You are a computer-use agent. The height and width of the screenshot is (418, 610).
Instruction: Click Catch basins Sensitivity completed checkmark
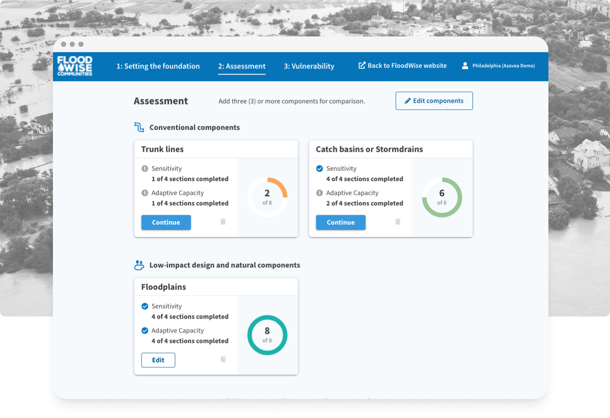[x=319, y=169]
